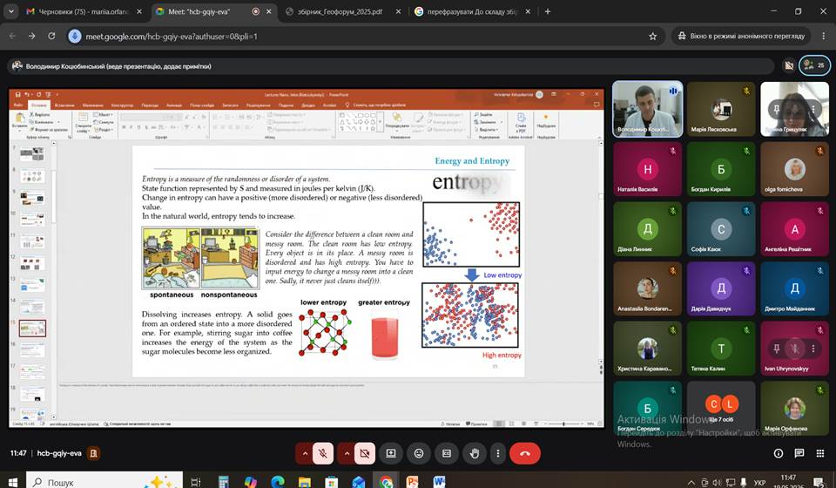Select Володимир Коцюбинський's video tile

(x=647, y=109)
